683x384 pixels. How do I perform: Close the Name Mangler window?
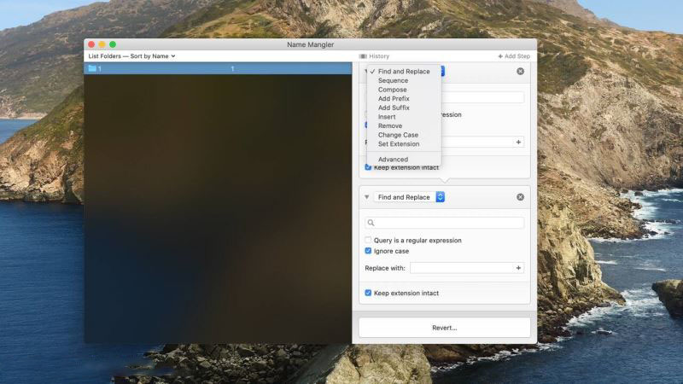[x=91, y=44]
